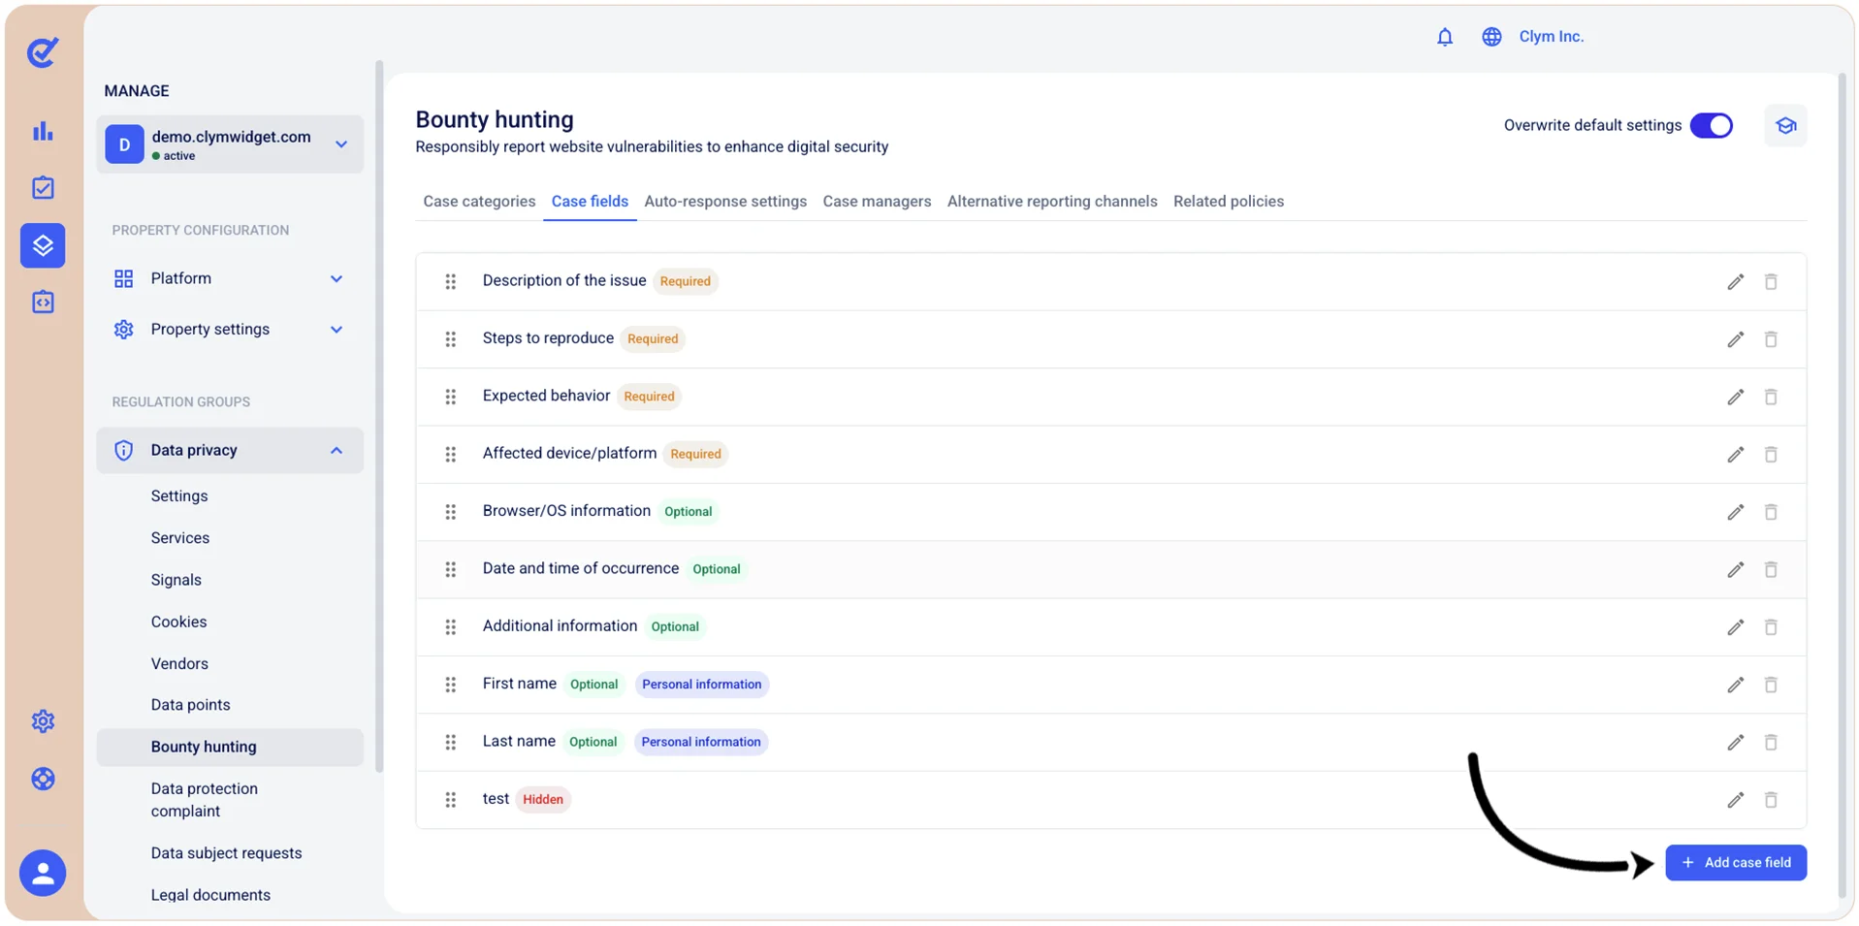Open the Data points page

pos(191,705)
